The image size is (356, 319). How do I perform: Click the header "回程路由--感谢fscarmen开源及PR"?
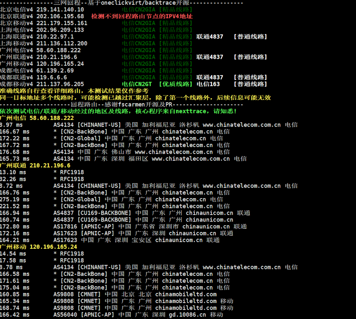[x=121, y=105]
